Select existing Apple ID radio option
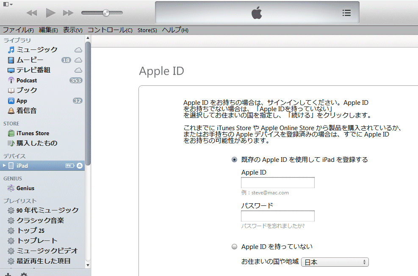 (235, 160)
